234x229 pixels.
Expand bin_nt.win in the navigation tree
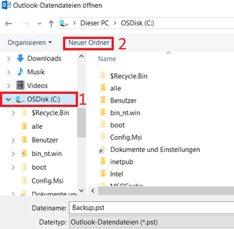click(x=13, y=154)
